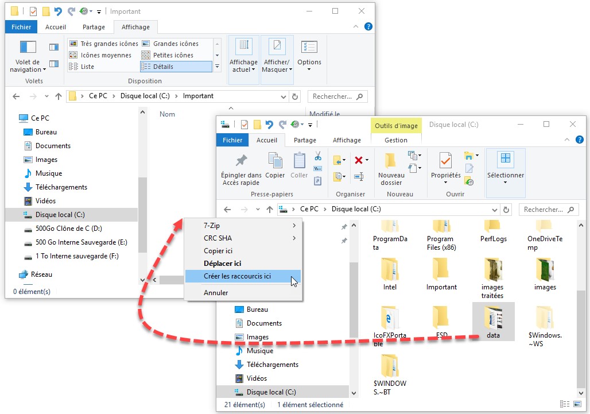Choose Créer les raccourcis ici in context menu
Viewport: 590px width, 414px height.
click(x=237, y=276)
